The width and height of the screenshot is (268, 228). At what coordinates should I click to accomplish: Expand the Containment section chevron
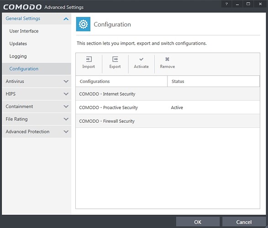[x=66, y=107]
